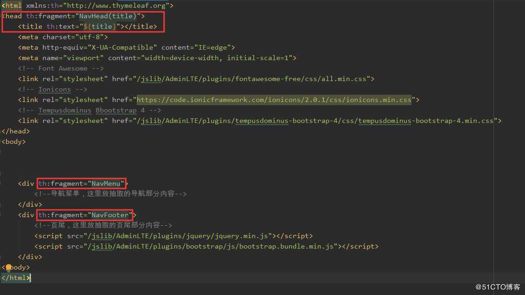The width and height of the screenshot is (525, 295).
Task: Collapse the head tag fold marker
Action: click(1, 16)
